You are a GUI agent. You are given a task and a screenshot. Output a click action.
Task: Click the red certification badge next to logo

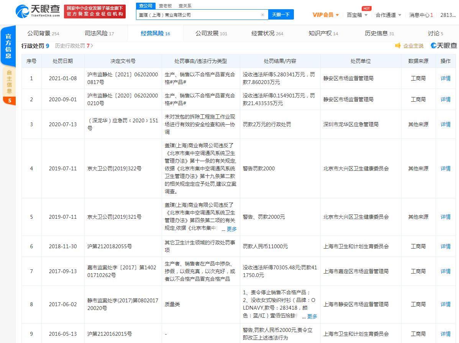95,12
